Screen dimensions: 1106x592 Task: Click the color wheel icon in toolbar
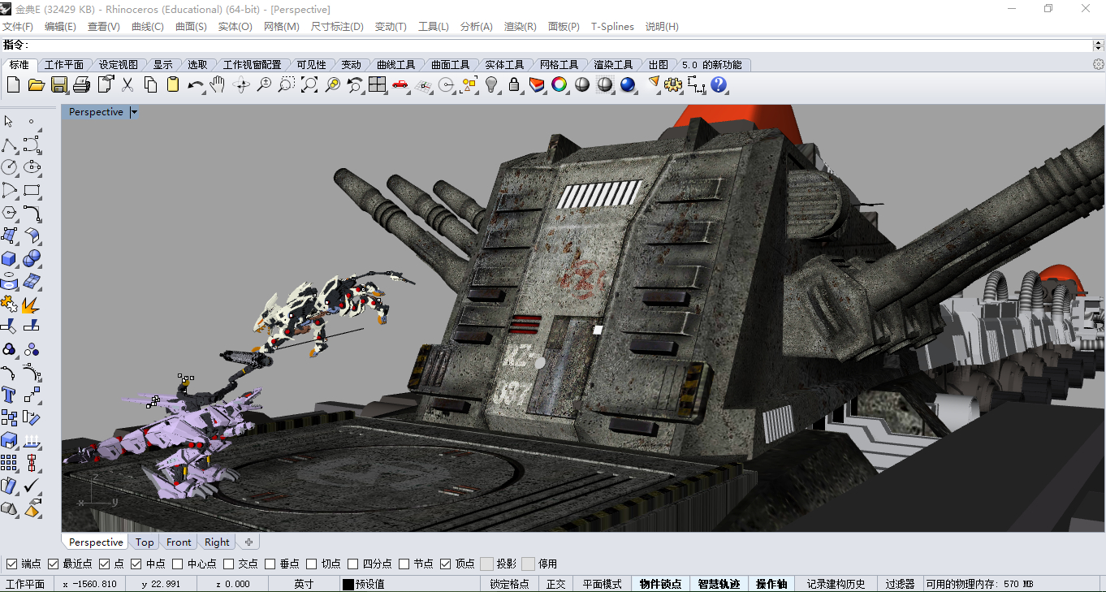click(x=559, y=84)
